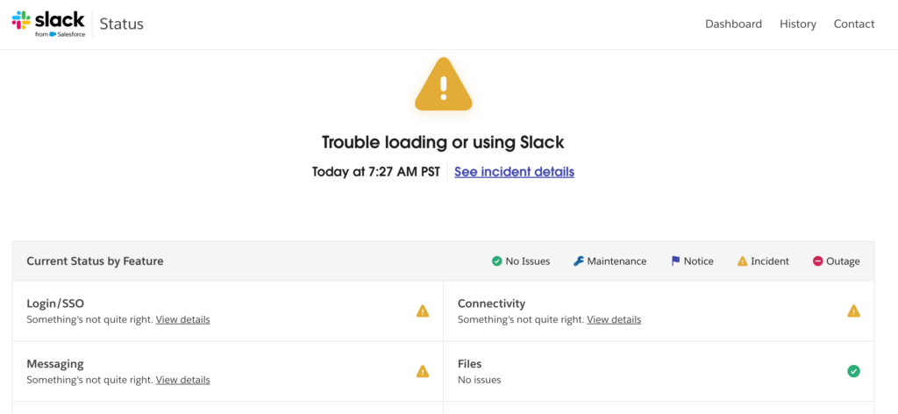Click 'Current Status by Feature' heading

tap(95, 261)
